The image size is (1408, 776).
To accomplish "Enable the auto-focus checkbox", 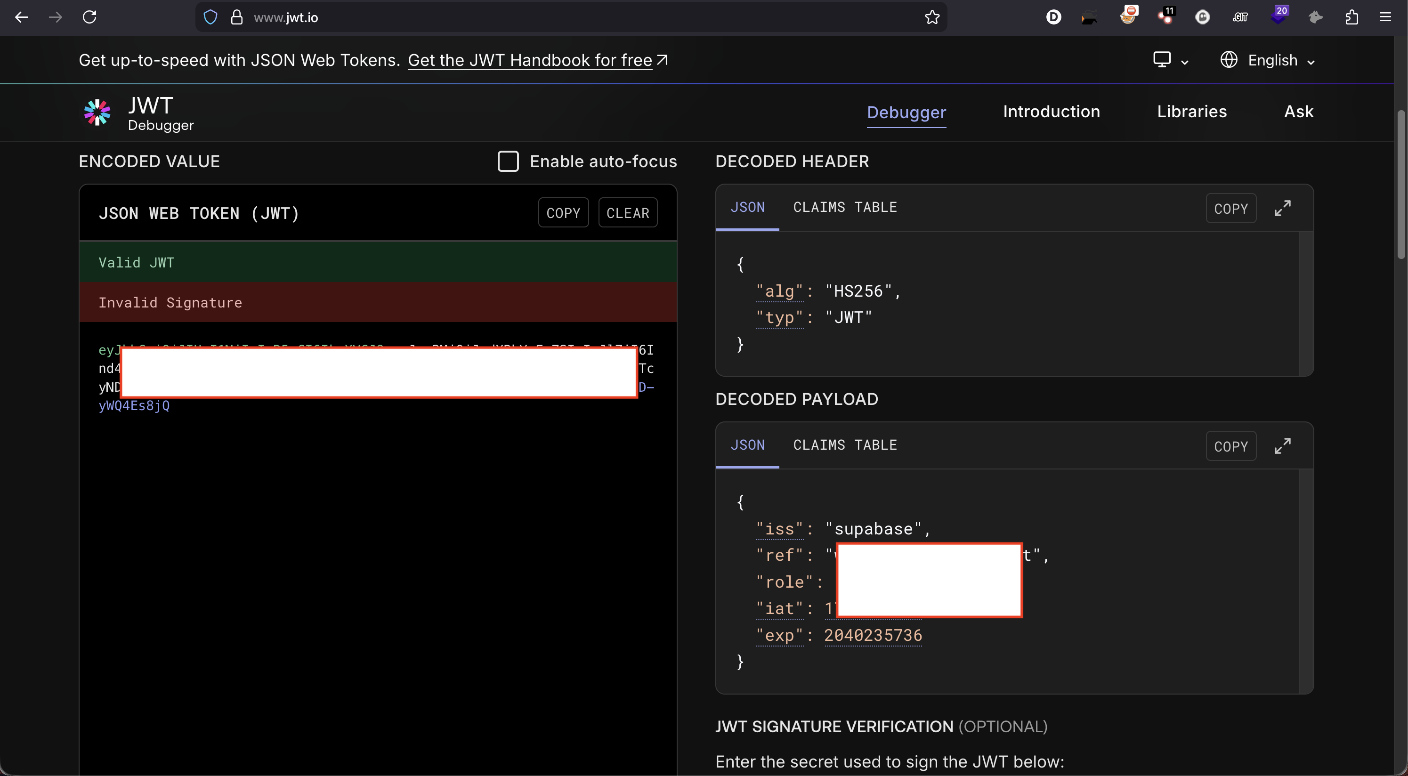I will click(508, 161).
